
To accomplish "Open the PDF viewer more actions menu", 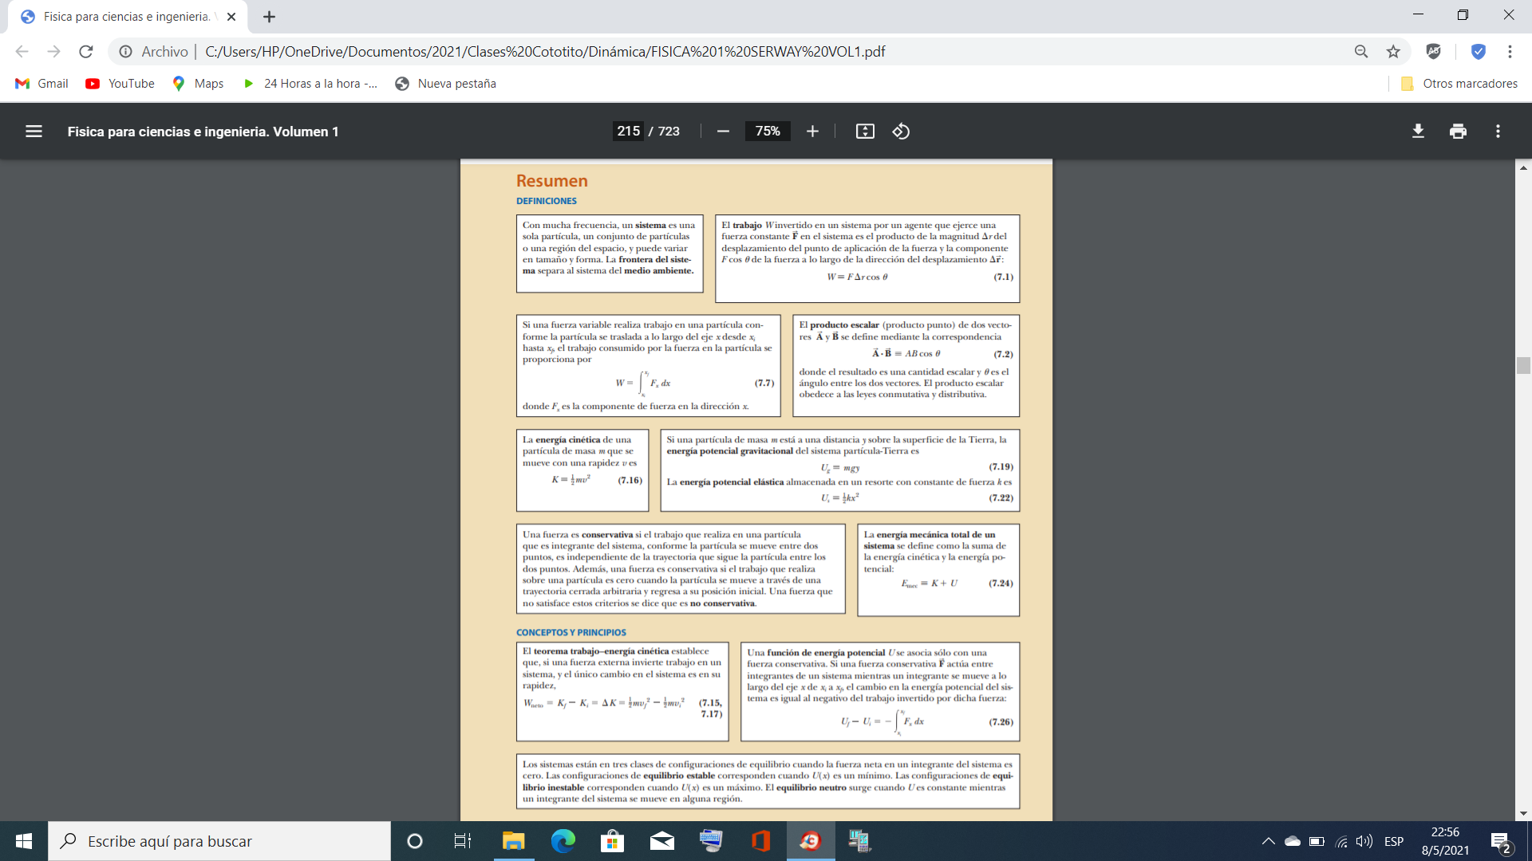I will coord(1498,132).
